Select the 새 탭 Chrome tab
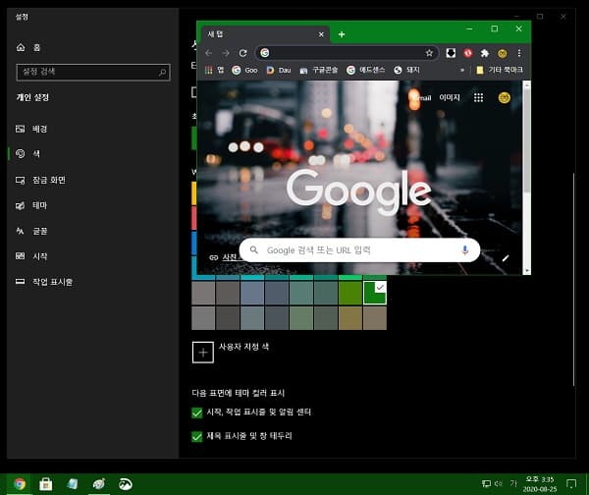Image resolution: width=589 pixels, height=495 pixels. [266, 34]
